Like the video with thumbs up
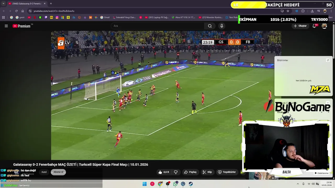The image size is (335, 188). click(x=164, y=172)
